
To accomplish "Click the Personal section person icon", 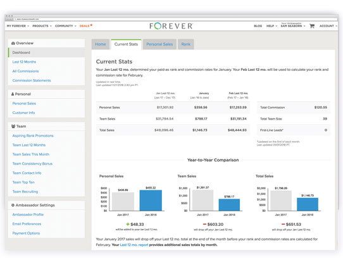I will tap(13, 94).
